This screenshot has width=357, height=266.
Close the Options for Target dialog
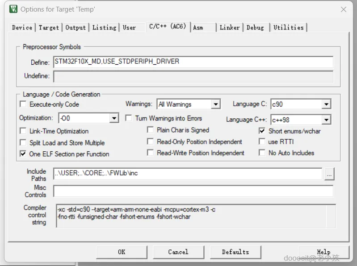(343, 9)
